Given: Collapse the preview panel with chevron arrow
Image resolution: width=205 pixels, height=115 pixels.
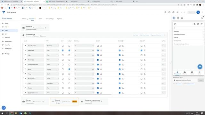Looking at the screenshot, I should click(203, 16).
